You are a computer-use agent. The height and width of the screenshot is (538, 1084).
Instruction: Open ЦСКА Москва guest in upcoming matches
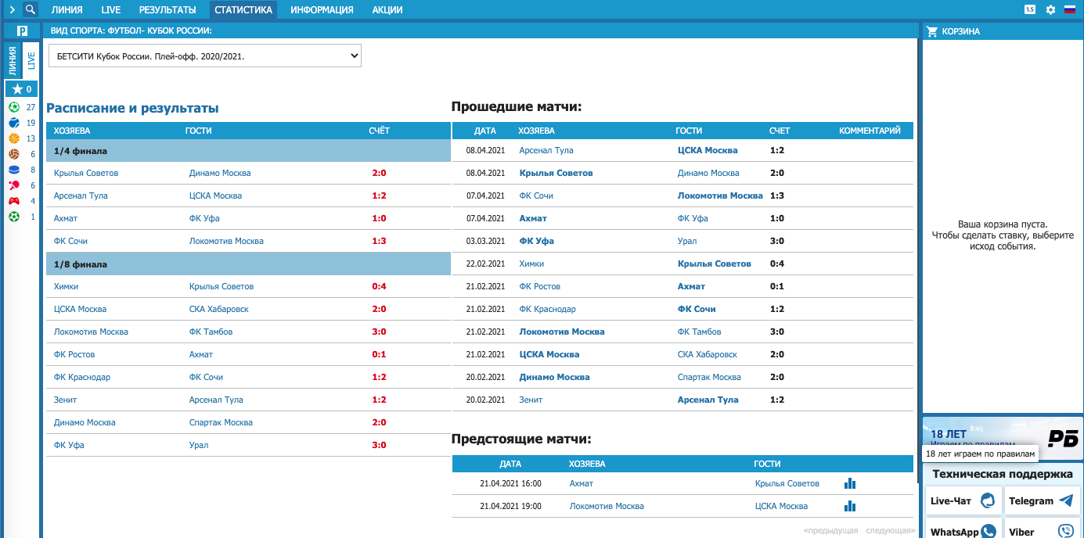781,506
